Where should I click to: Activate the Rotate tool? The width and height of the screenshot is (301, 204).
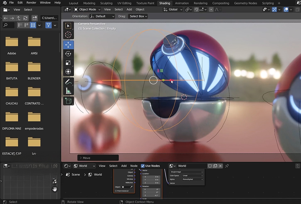(x=68, y=54)
